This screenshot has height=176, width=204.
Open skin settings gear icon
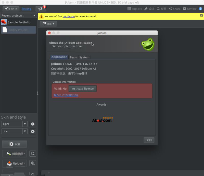(33, 131)
